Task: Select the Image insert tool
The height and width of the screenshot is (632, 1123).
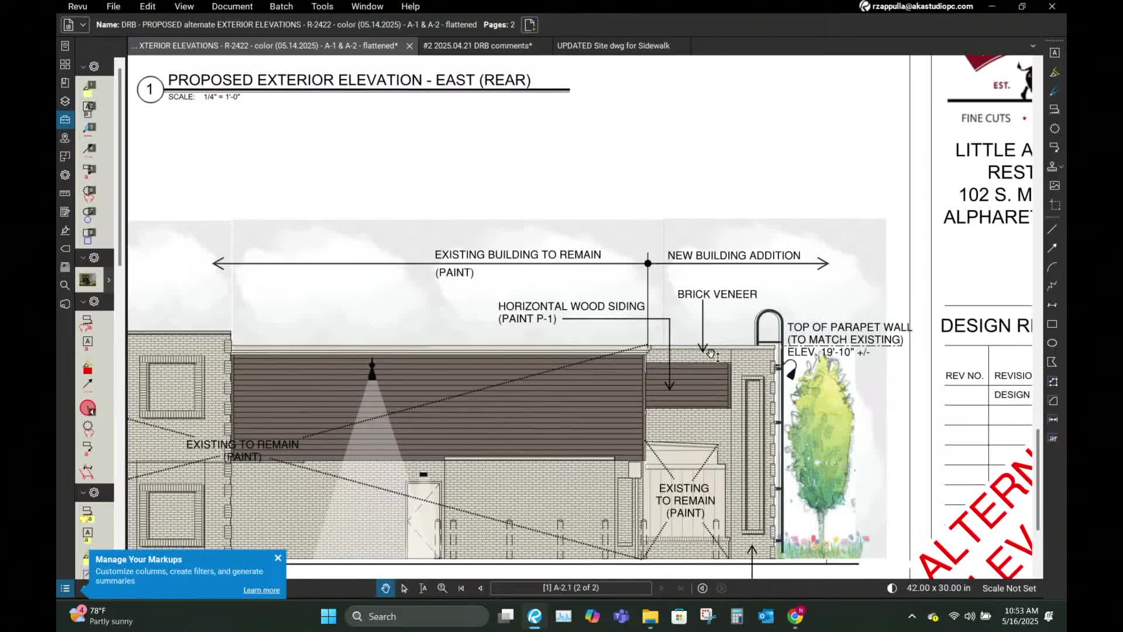Action: pyautogui.click(x=1054, y=186)
